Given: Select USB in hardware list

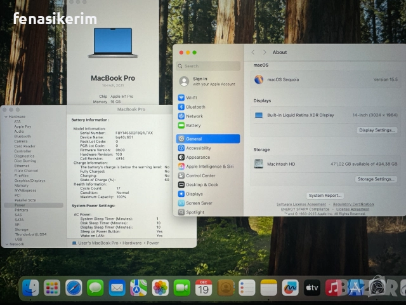Looking at the screenshot, I should coord(18,239).
